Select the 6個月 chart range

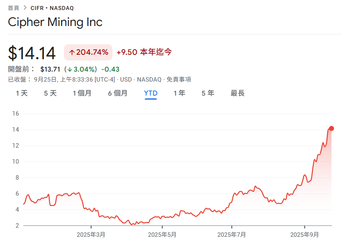[x=118, y=93]
